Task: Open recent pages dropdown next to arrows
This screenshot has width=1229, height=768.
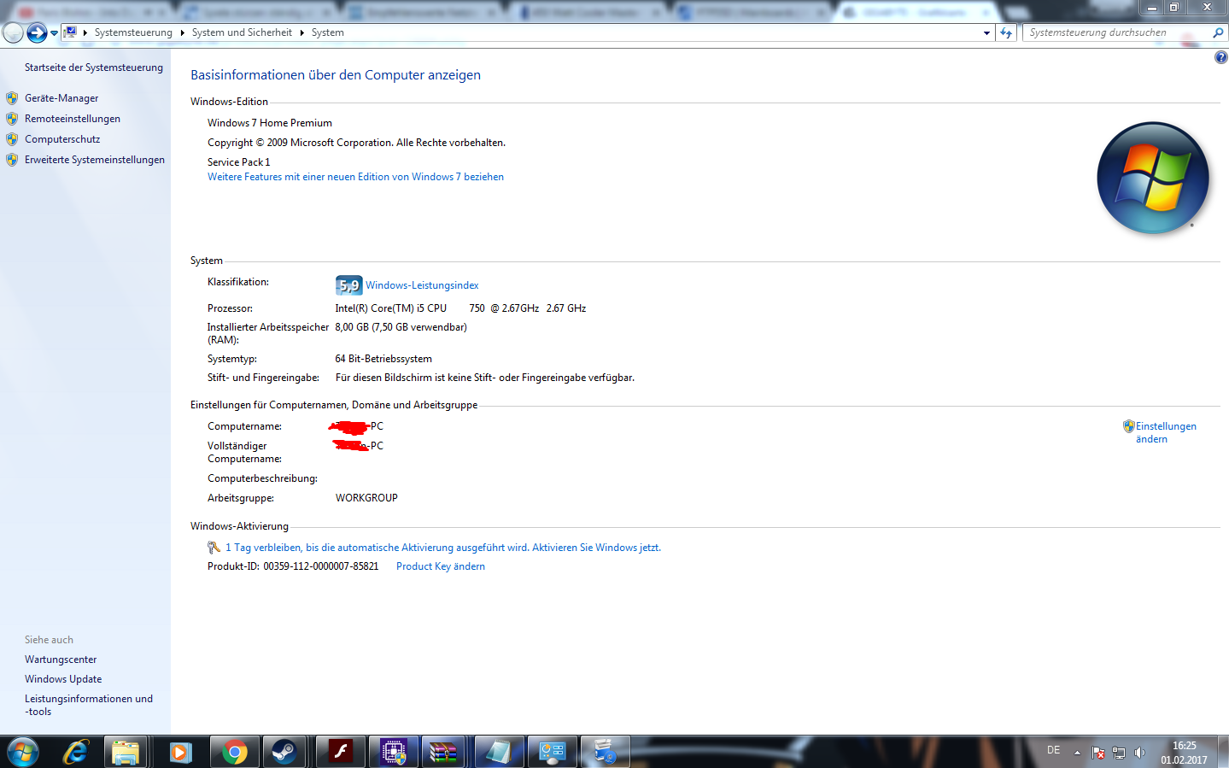Action: [x=55, y=33]
